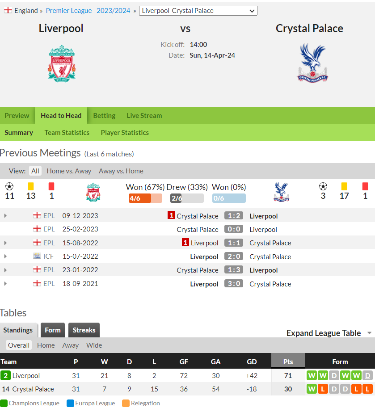Switch view to 'Home vs. Away'
The height and width of the screenshot is (412, 375).
(69, 171)
